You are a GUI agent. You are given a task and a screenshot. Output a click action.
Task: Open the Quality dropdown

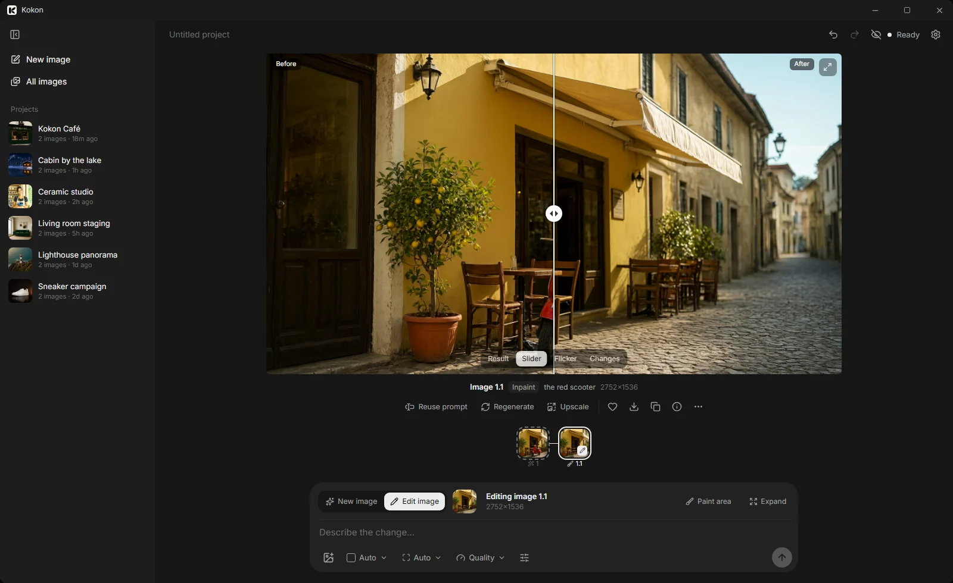point(480,557)
